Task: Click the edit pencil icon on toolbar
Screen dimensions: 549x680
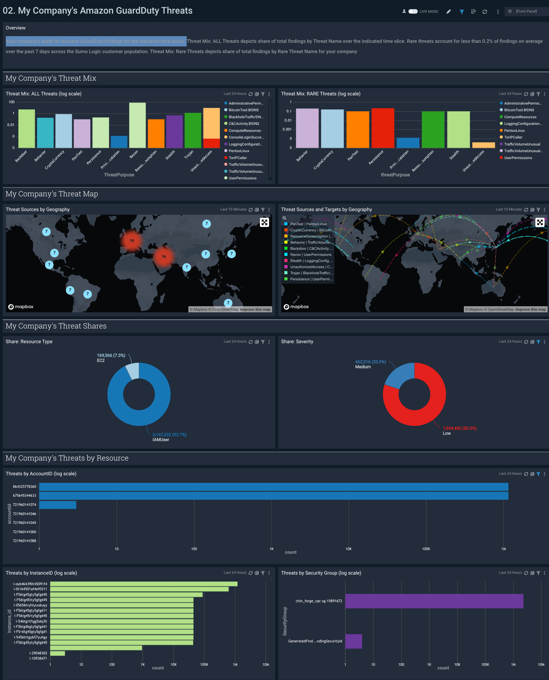Action: point(448,11)
